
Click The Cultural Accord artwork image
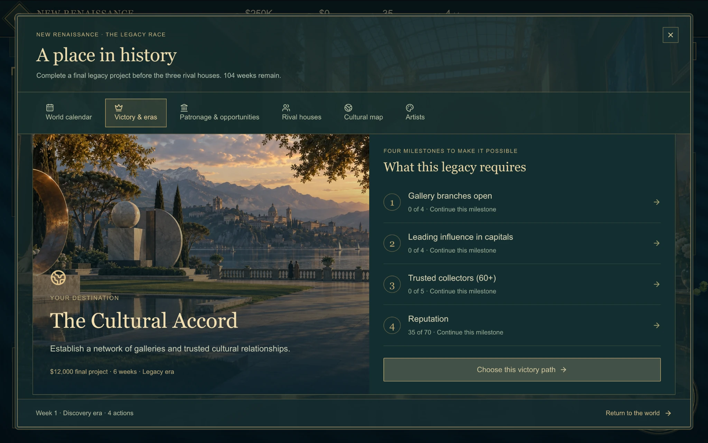[201, 264]
